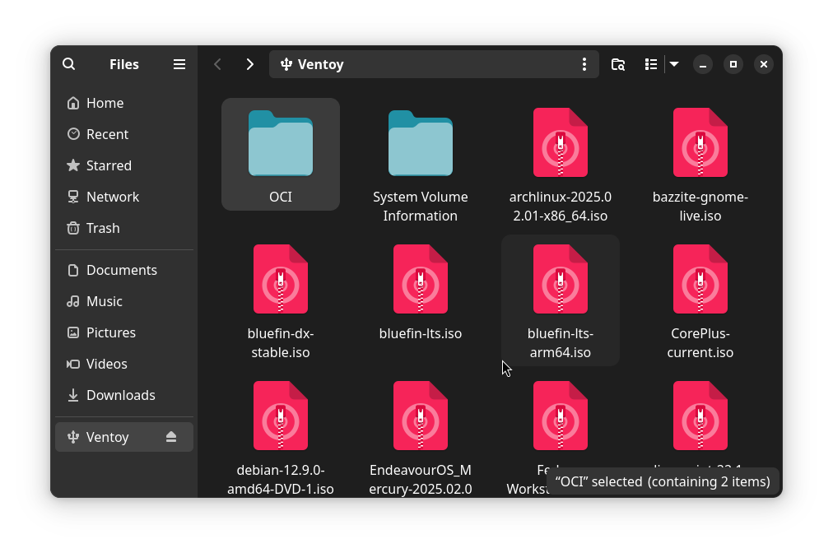833x553 pixels.
Task: Open Downloads in the sidebar
Action: coord(124,396)
